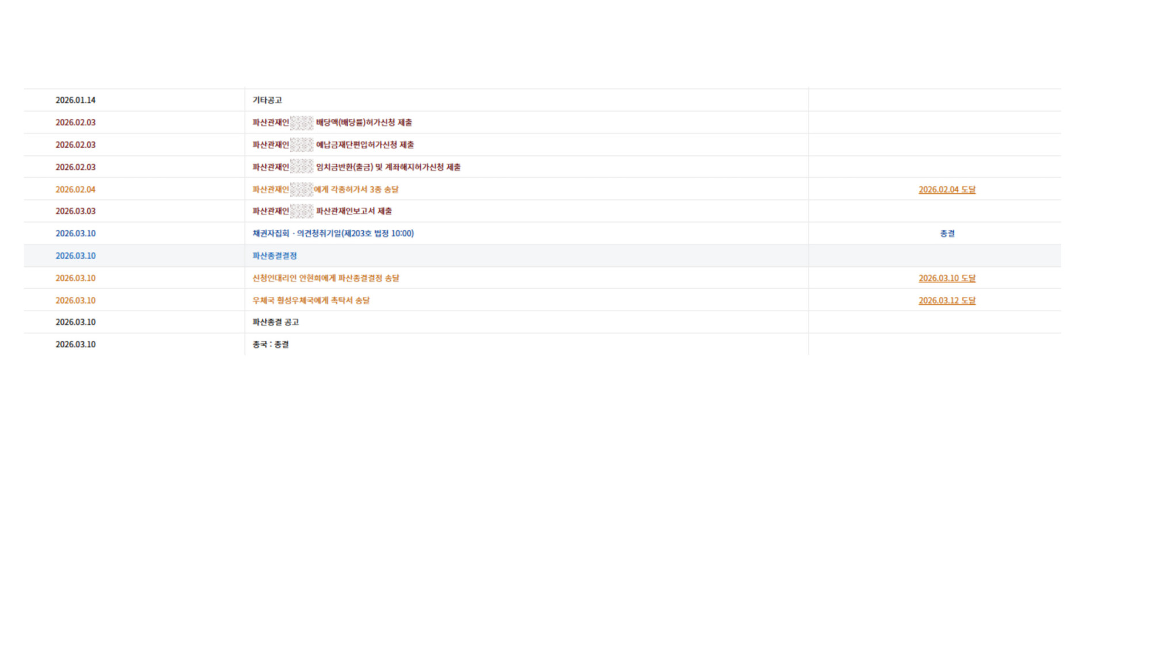
Task: Click the date in the 예납금재단편입허가신청 row
Action: coord(75,145)
